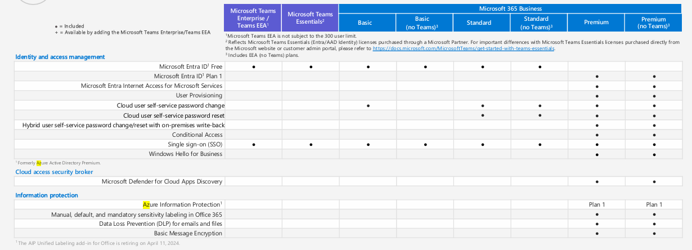Click Plan 1 cell under Premium column

(x=596, y=204)
